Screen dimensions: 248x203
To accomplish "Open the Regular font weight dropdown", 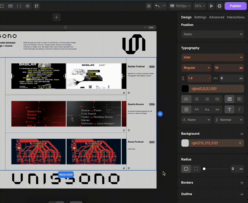I will click(x=197, y=68).
